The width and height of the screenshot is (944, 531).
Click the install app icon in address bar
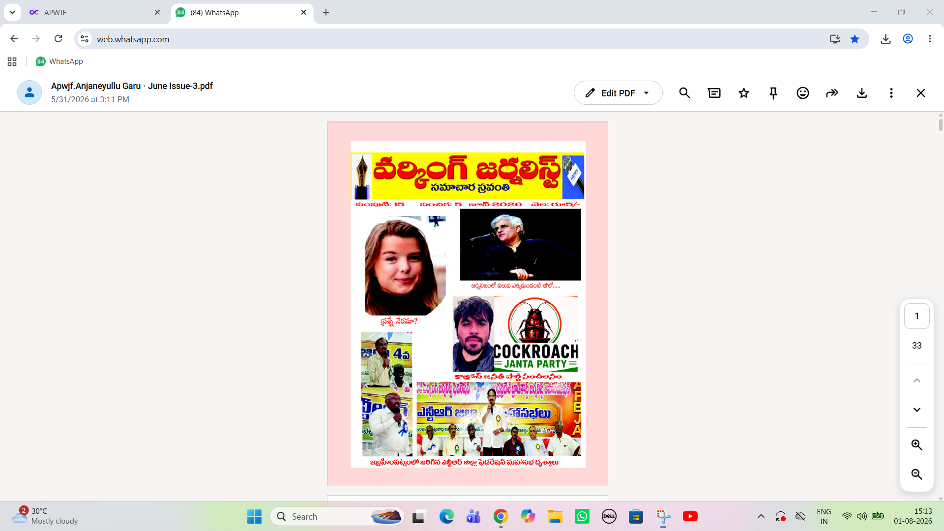(834, 39)
